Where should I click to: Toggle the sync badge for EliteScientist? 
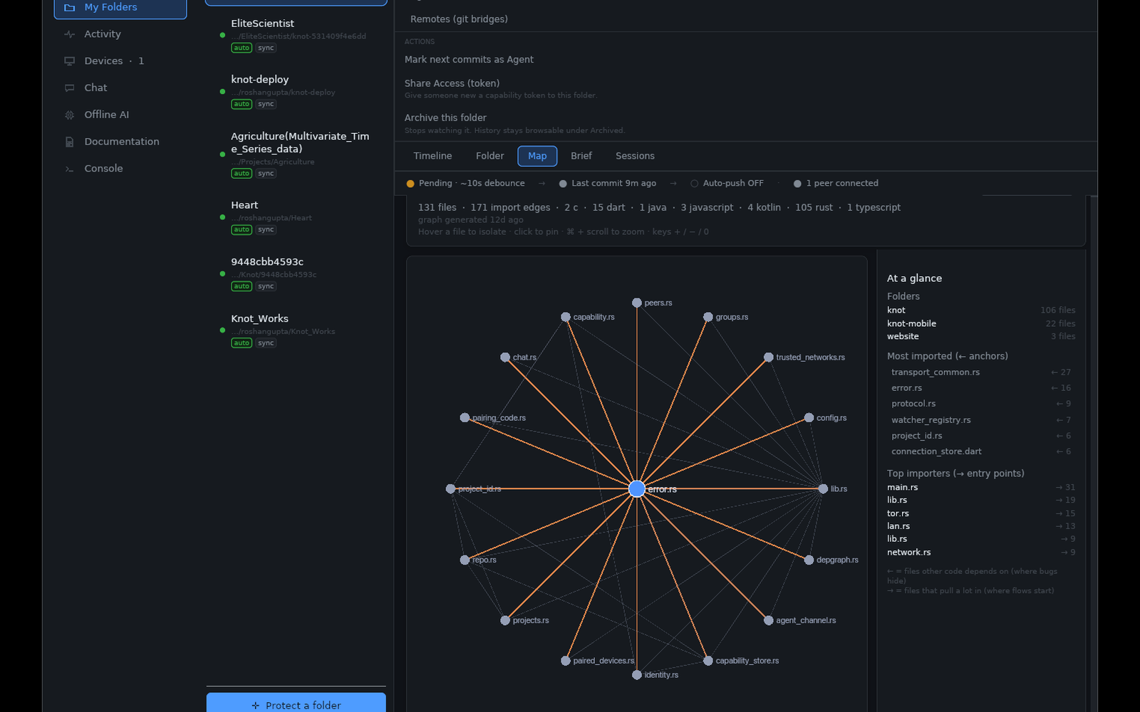266,48
